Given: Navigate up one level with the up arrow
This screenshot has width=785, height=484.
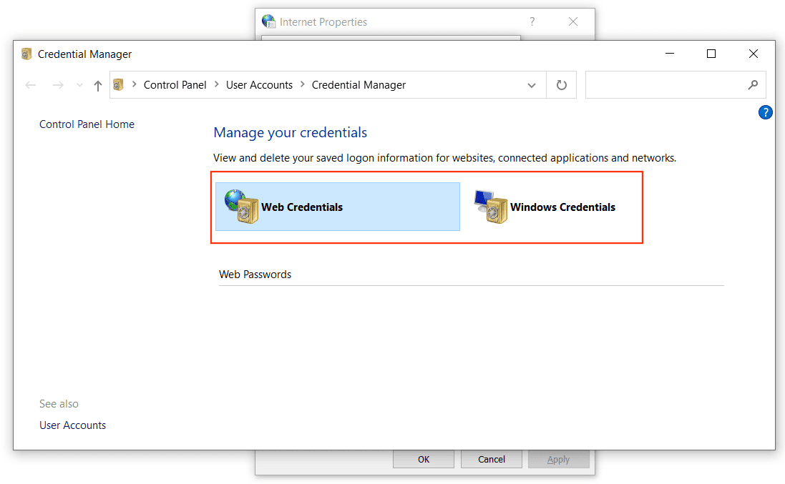Looking at the screenshot, I should point(97,84).
